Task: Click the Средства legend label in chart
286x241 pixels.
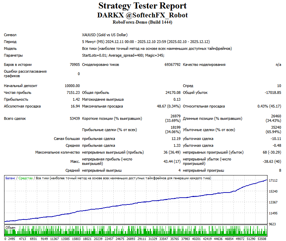Action: tap(26, 178)
